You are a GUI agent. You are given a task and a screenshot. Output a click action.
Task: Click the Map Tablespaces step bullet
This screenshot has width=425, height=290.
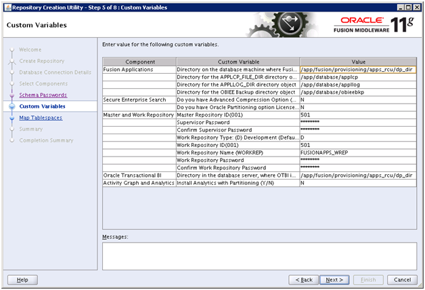point(12,118)
